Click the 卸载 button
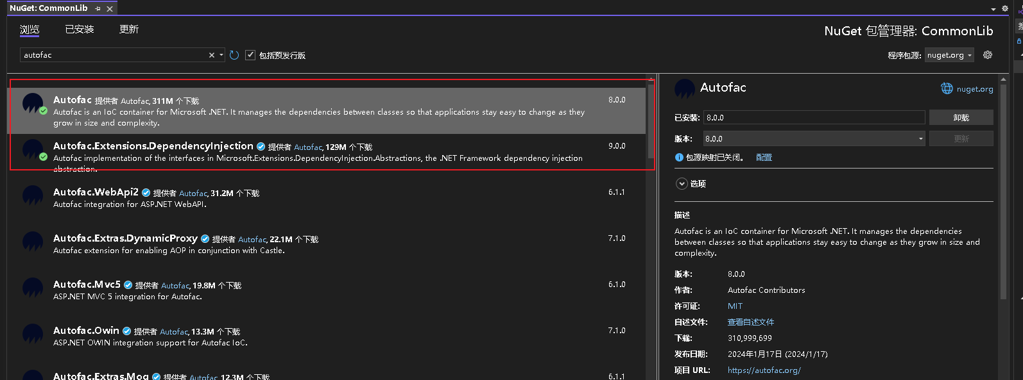The height and width of the screenshot is (380, 1023). click(x=961, y=117)
